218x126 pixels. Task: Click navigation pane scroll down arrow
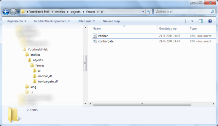(x=85, y=104)
